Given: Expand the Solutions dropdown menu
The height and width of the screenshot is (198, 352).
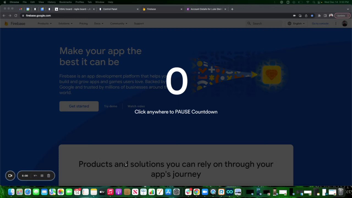Looking at the screenshot, I should (x=65, y=24).
